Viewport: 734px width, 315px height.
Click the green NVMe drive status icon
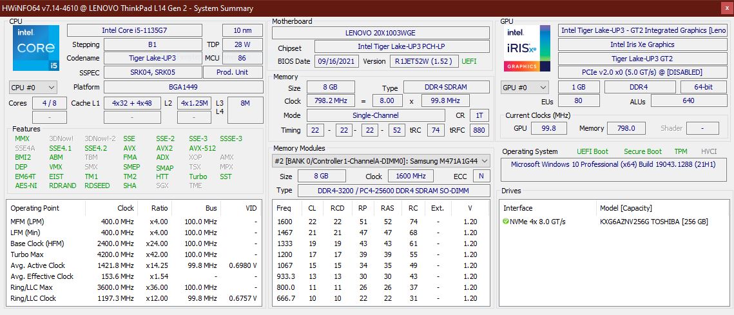click(x=506, y=222)
